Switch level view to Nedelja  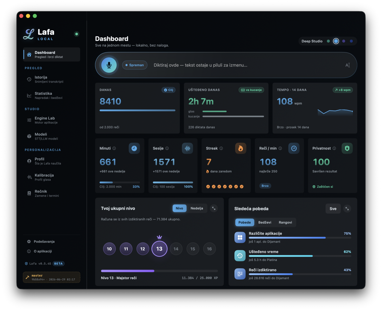pyautogui.click(x=197, y=208)
